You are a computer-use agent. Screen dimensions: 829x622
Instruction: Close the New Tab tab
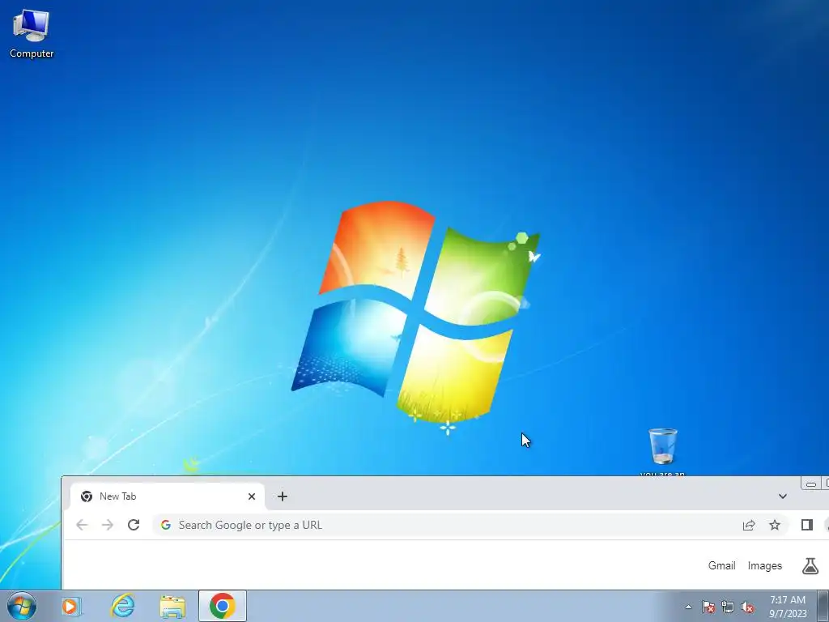coord(252,496)
